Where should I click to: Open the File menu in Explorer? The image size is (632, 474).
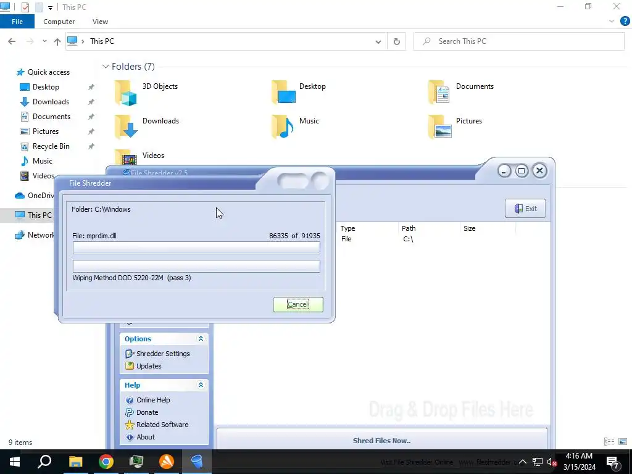click(x=17, y=22)
